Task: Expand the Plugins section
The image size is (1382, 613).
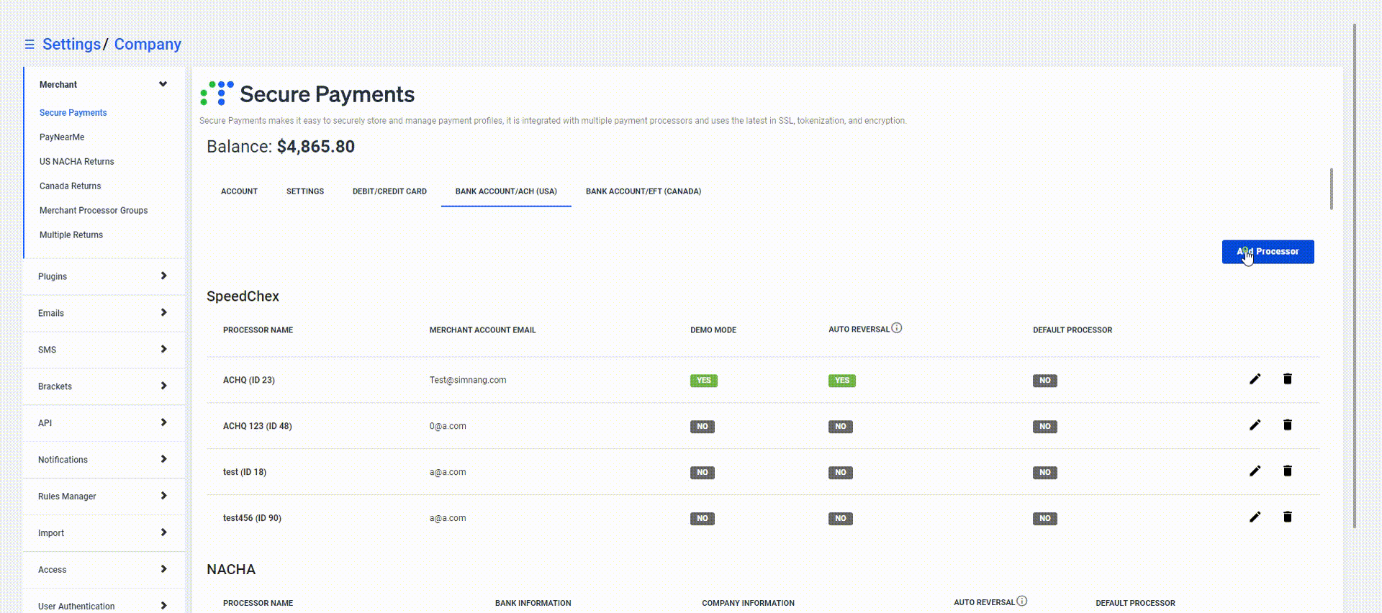Action: (163, 276)
